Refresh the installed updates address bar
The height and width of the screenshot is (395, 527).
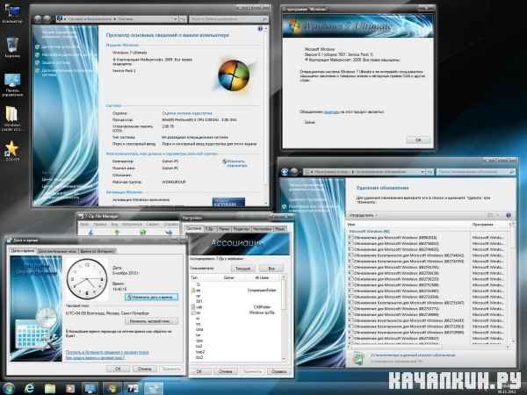[x=430, y=172]
